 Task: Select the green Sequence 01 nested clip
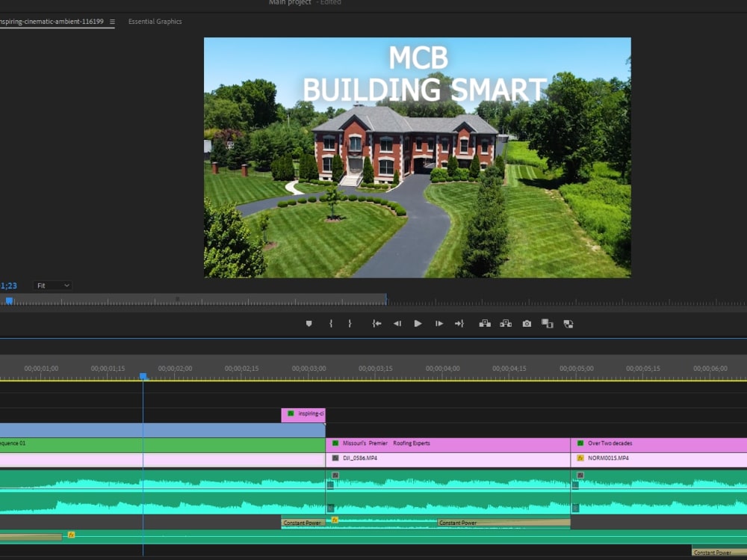click(x=162, y=443)
